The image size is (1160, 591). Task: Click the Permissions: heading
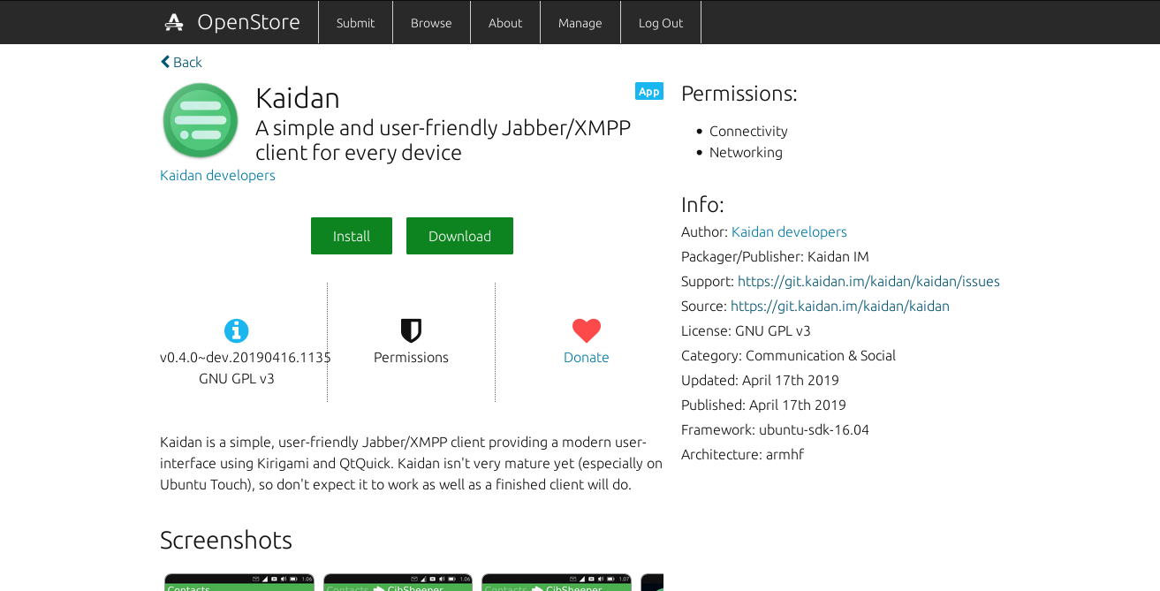[739, 94]
